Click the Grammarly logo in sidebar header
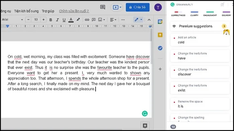Image resolution: width=234 pixels, height=131 pixels. pyautogui.click(x=172, y=4)
